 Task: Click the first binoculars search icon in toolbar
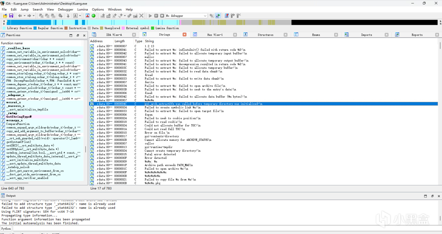[41, 16]
